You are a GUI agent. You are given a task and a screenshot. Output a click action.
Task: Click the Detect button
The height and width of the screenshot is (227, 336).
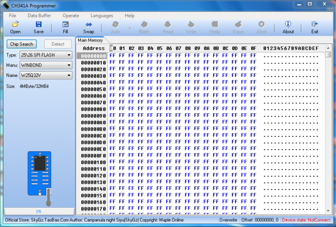pos(58,44)
